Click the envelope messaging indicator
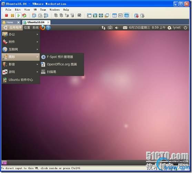The width and height of the screenshot is (192, 173). pos(125,28)
